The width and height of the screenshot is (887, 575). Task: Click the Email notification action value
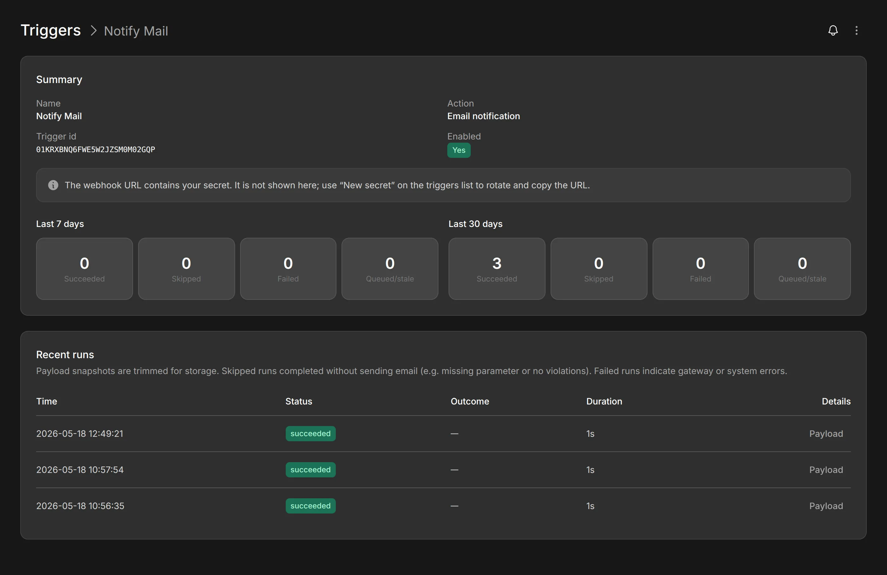[x=483, y=116]
